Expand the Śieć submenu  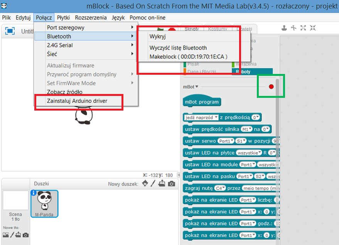coord(86,54)
